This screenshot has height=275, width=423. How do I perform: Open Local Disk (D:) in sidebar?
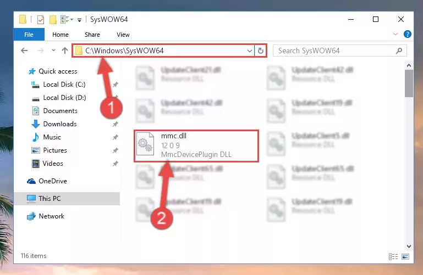pyautogui.click(x=64, y=98)
